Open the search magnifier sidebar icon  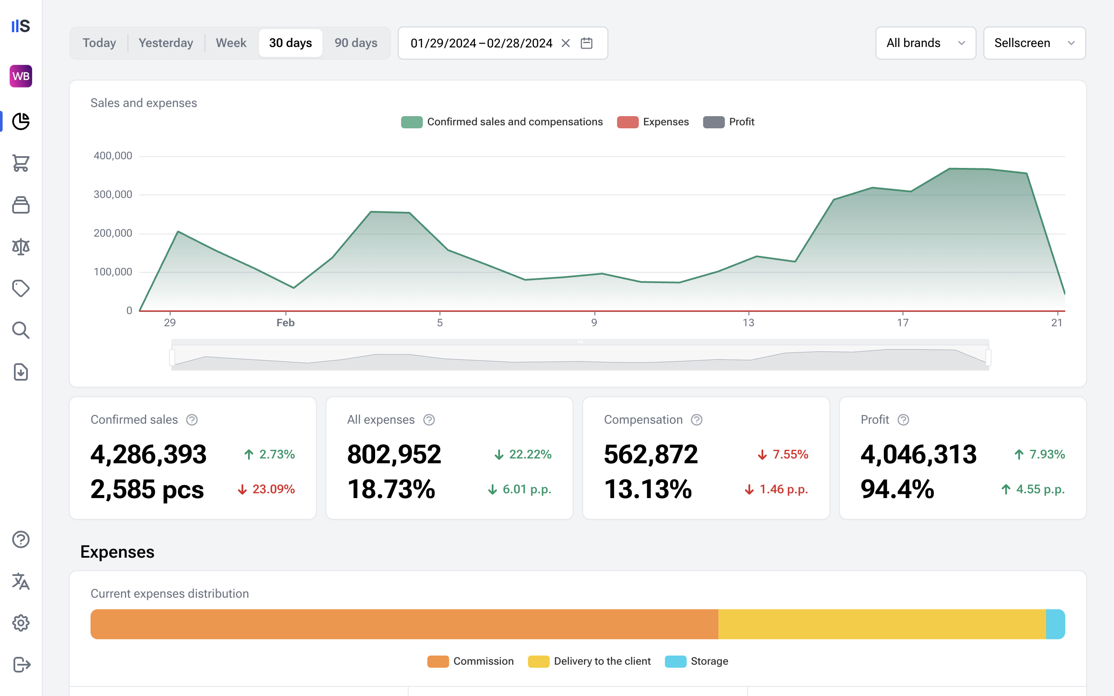click(21, 331)
